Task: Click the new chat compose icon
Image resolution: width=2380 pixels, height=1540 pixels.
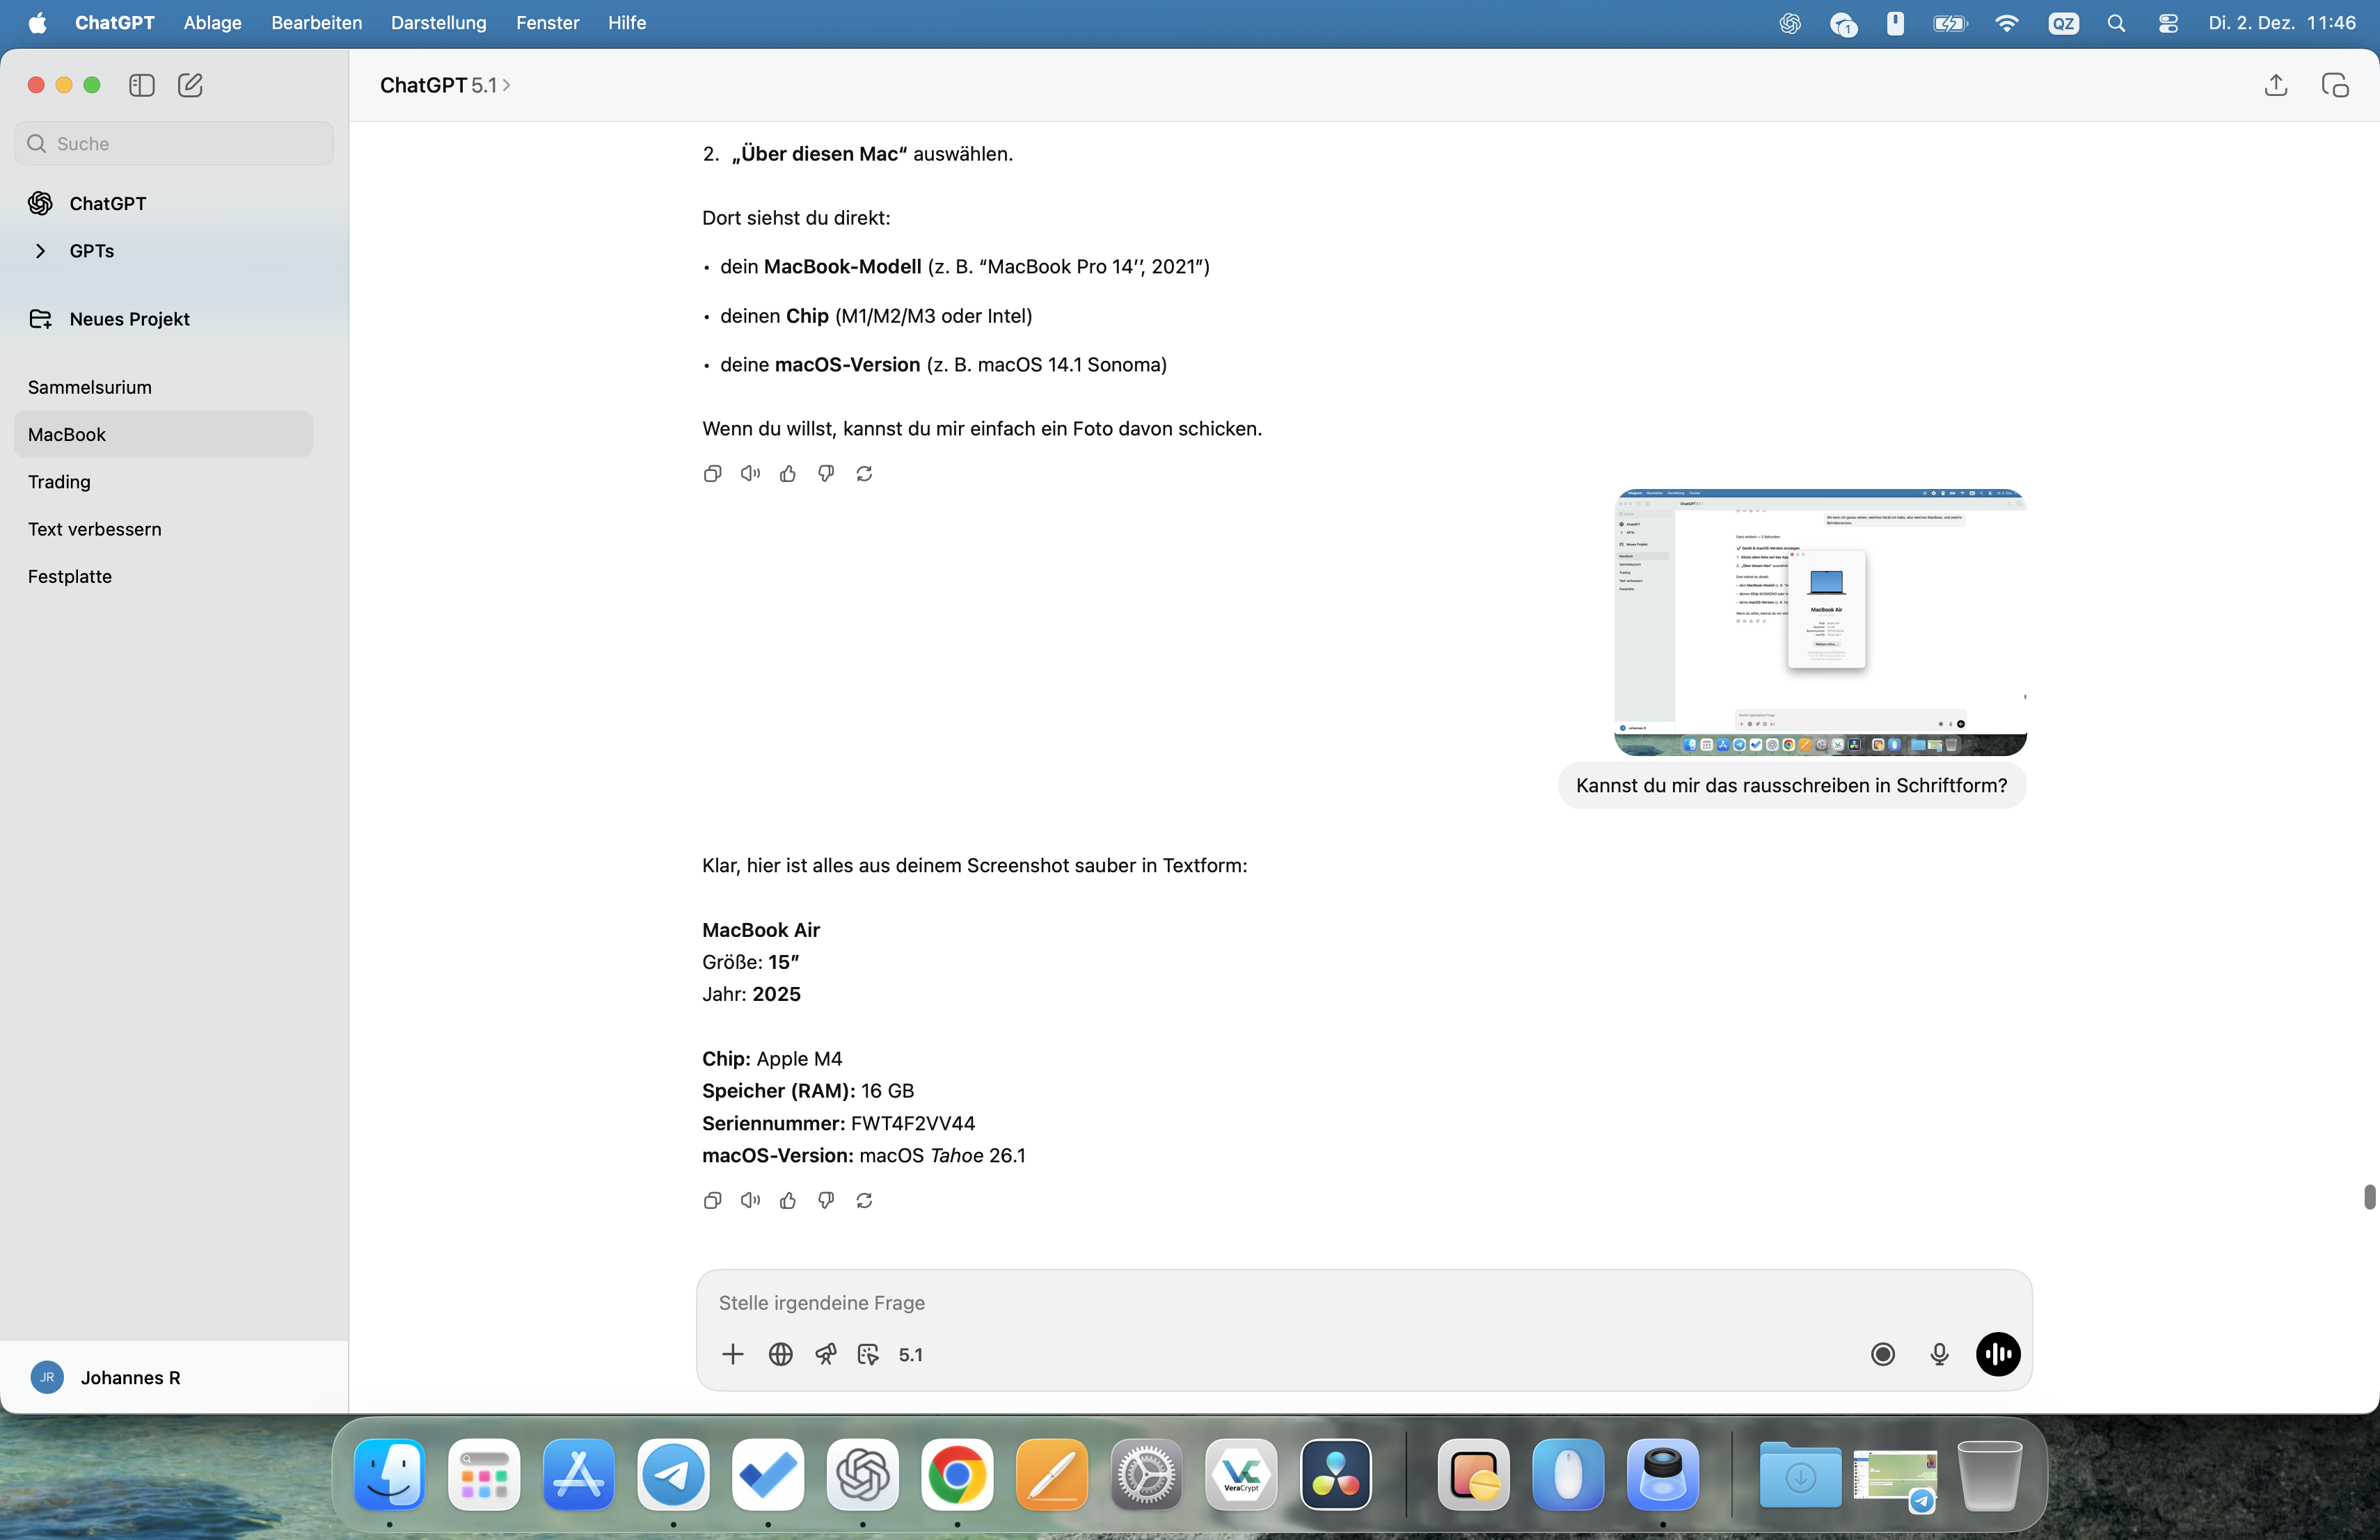Action: click(x=190, y=85)
